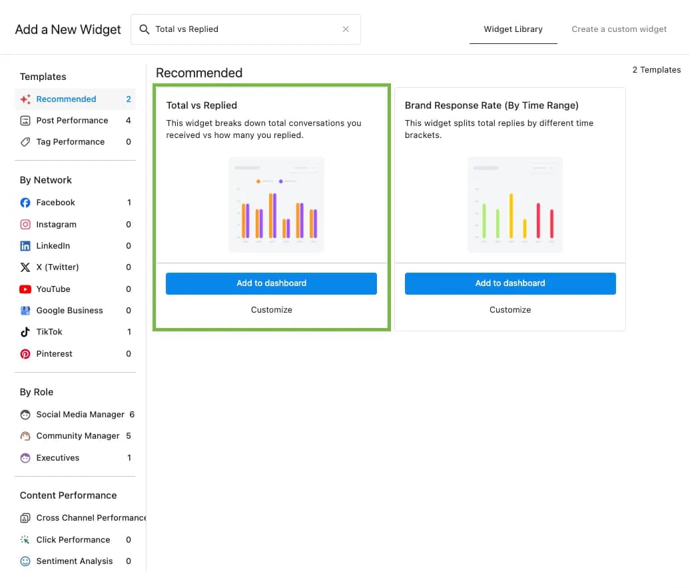This screenshot has height=588, width=690.
Task: Click the magnifier search icon
Action: 144,29
